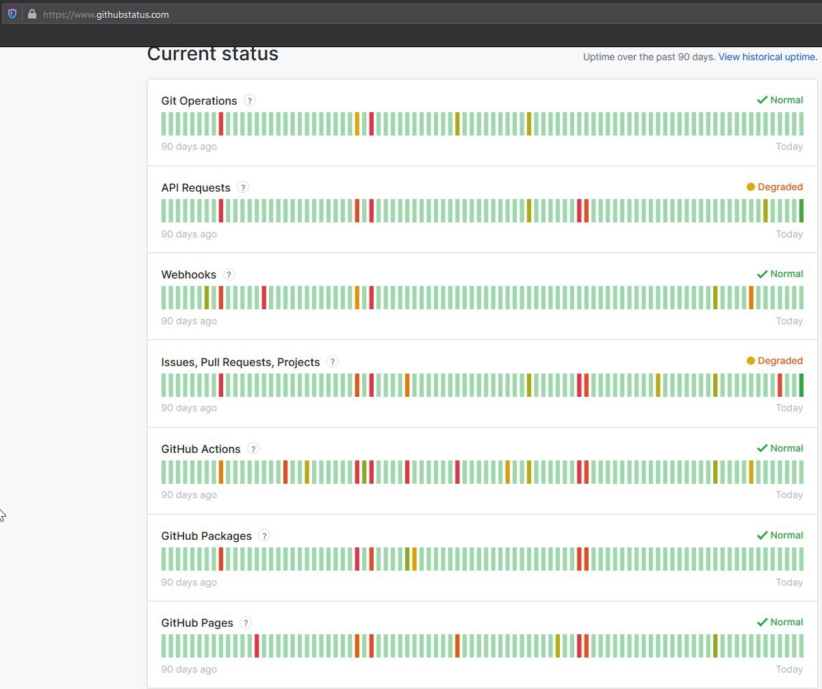The width and height of the screenshot is (822, 689).
Task: Click '90 days ago' under GitHub Pages
Action: tap(189, 669)
